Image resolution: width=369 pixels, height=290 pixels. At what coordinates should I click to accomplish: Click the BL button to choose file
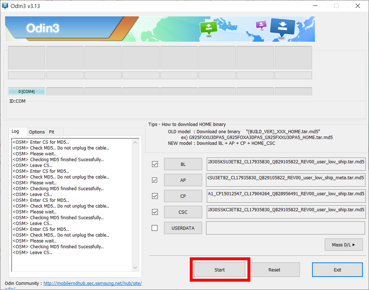coord(183,164)
